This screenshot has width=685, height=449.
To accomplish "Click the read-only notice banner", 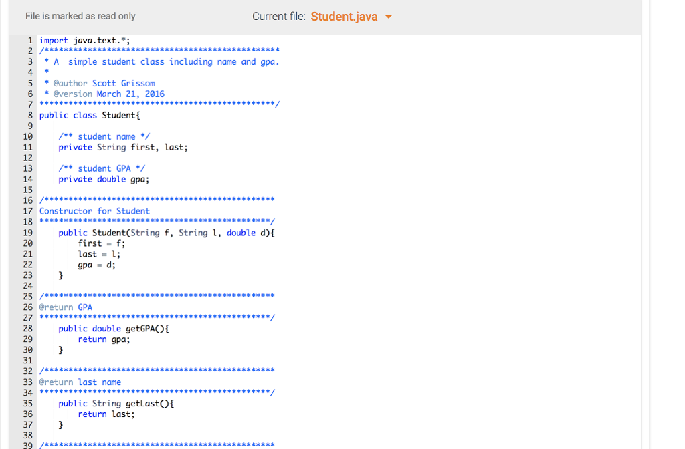I will (80, 16).
